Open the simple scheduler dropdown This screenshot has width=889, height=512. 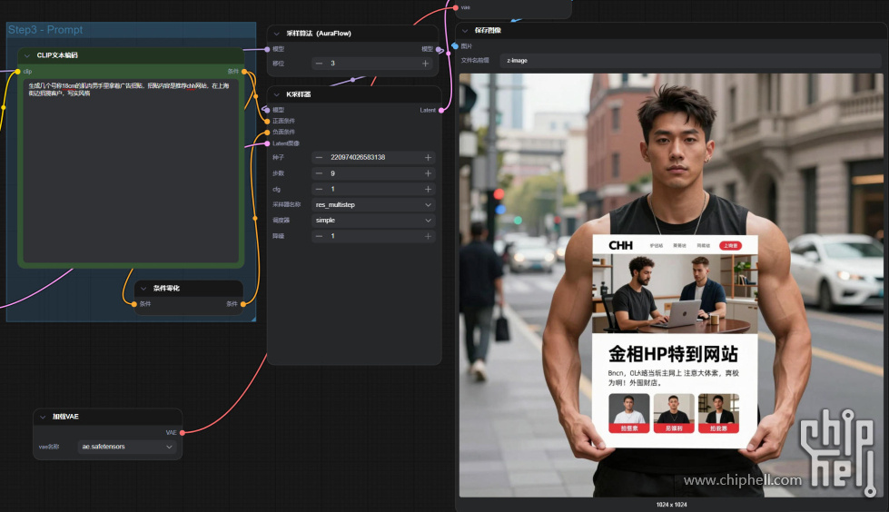point(373,221)
